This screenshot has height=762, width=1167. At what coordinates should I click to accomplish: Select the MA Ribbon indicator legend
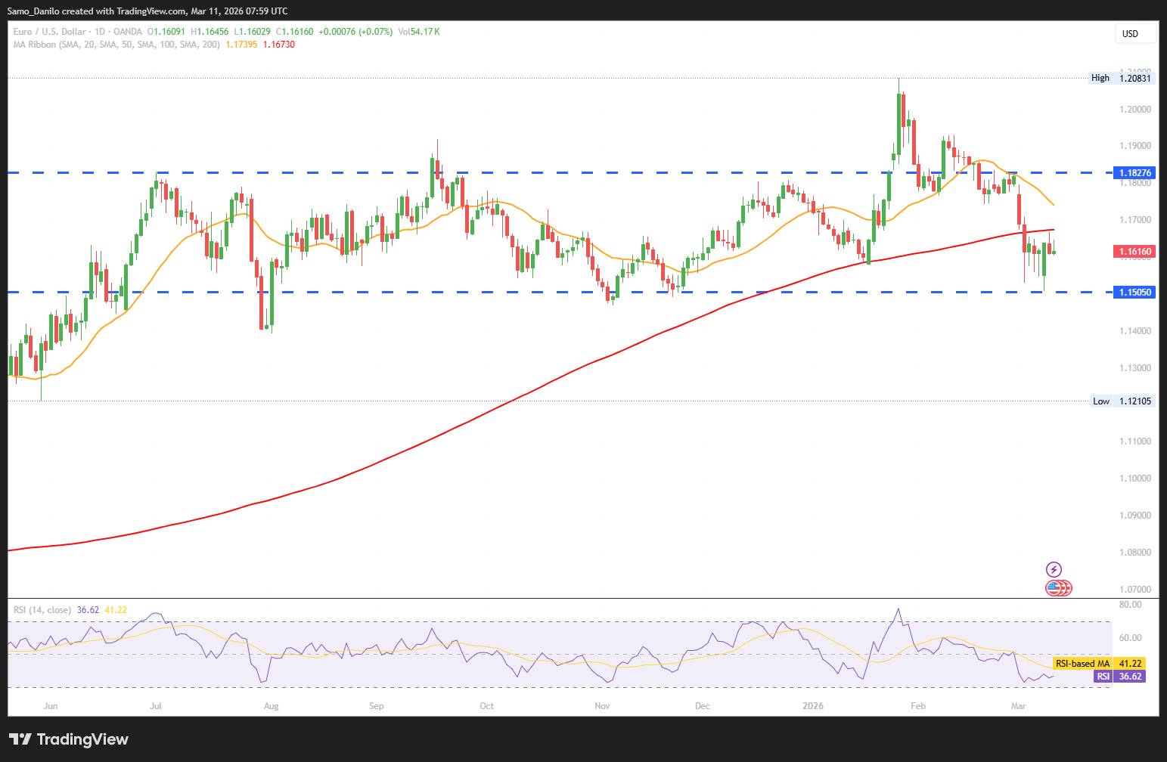click(x=116, y=45)
